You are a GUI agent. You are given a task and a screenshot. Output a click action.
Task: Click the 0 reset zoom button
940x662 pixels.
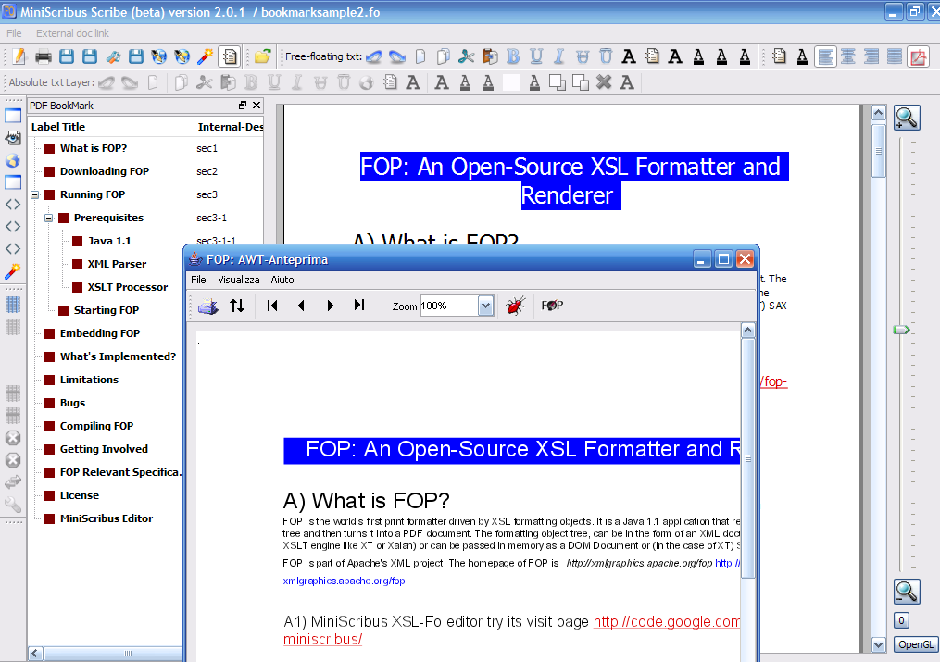point(901,620)
